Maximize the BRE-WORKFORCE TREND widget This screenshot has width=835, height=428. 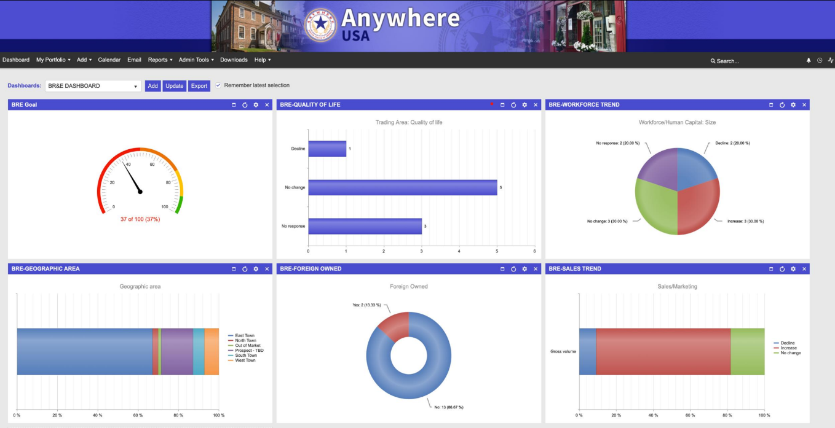(770, 104)
